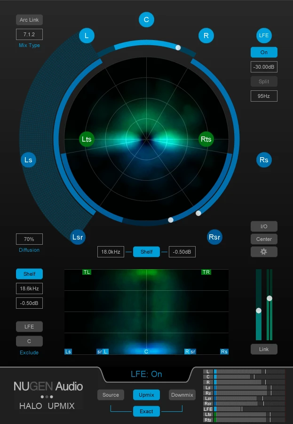Viewport: 293px width, 424px height.
Task: Click the Center channel C node
Action: (x=146, y=20)
